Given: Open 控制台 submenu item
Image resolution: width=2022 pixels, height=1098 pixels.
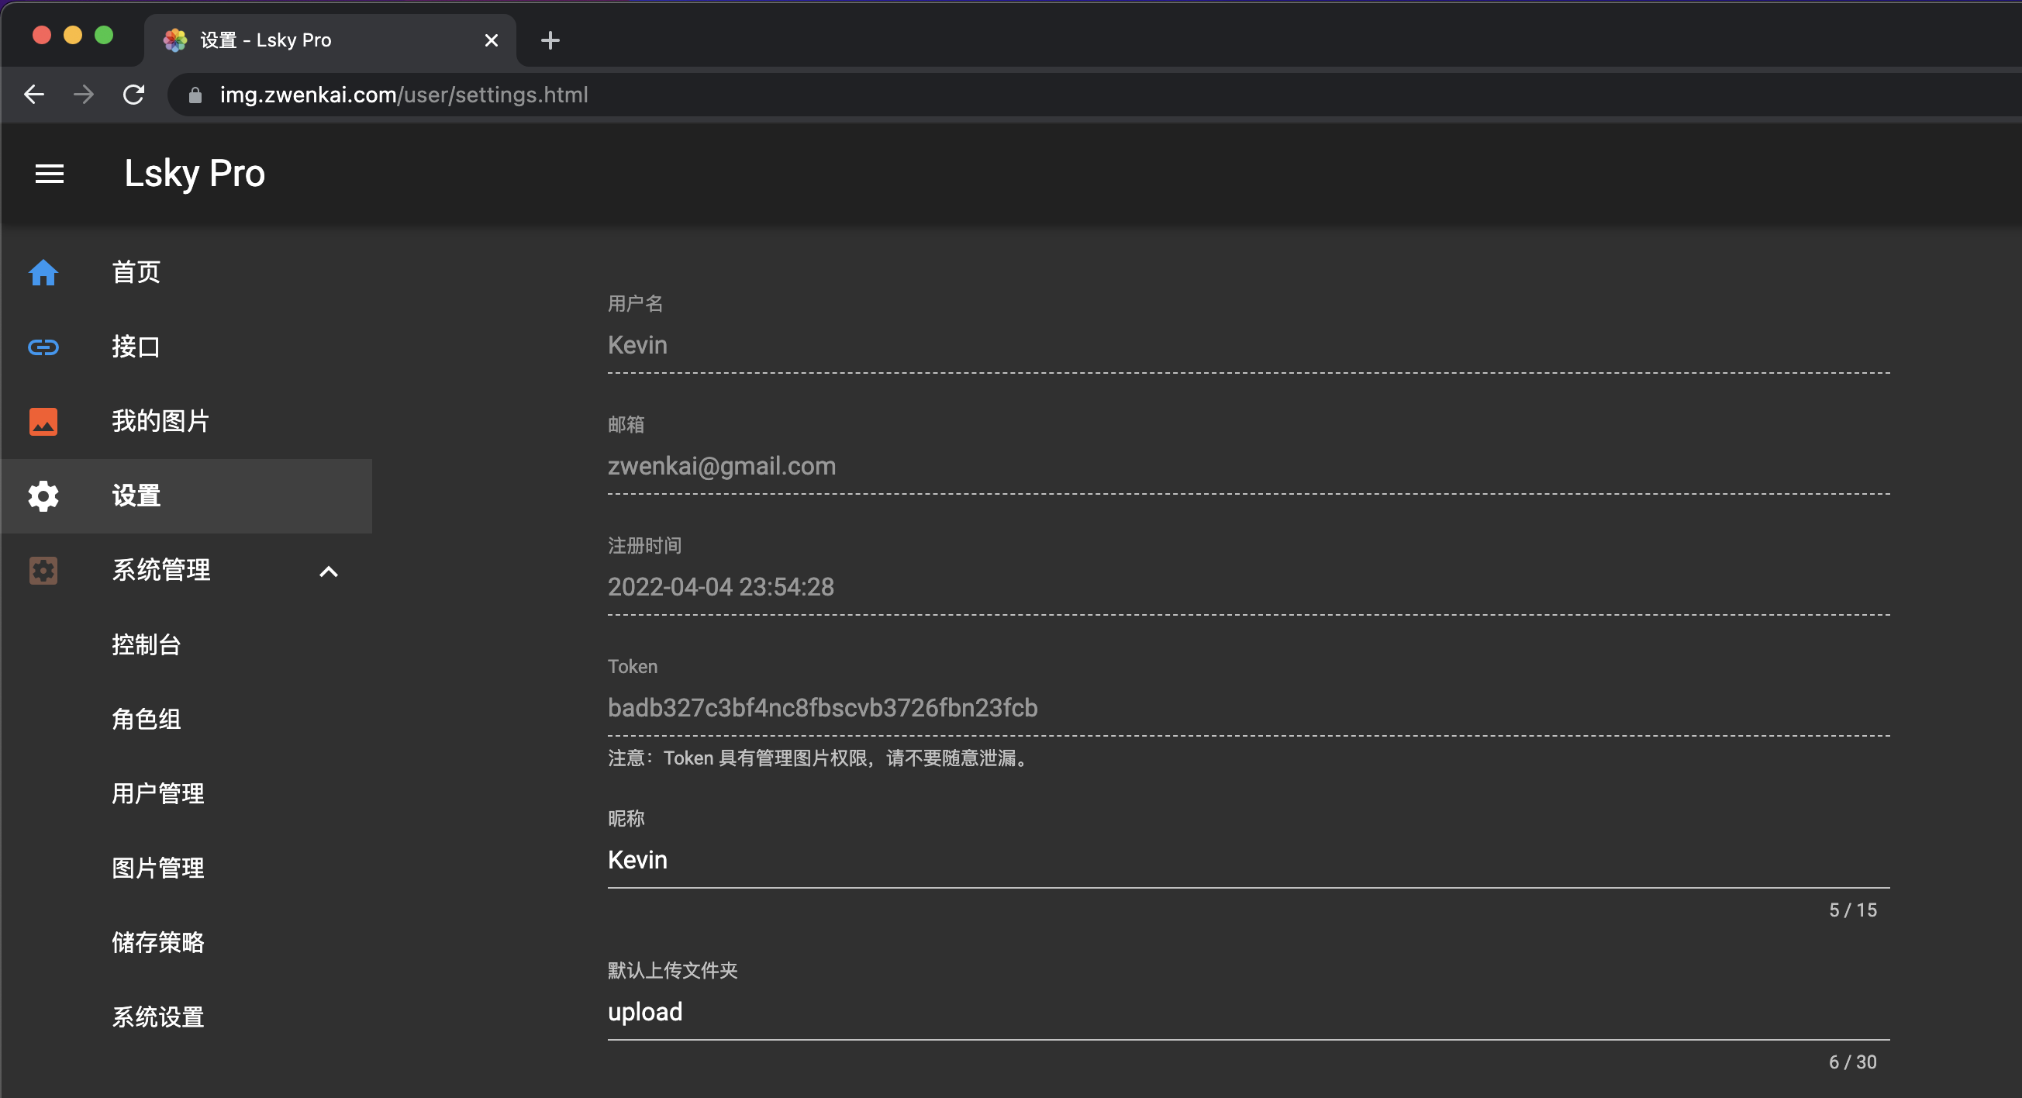Looking at the screenshot, I should point(146,645).
